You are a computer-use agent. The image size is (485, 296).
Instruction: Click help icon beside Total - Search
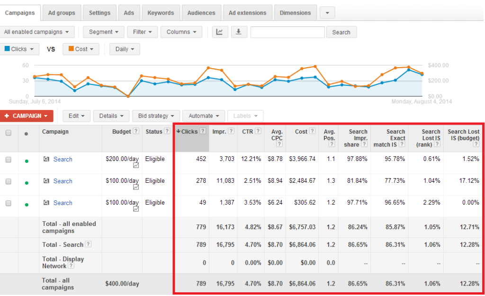(88, 244)
